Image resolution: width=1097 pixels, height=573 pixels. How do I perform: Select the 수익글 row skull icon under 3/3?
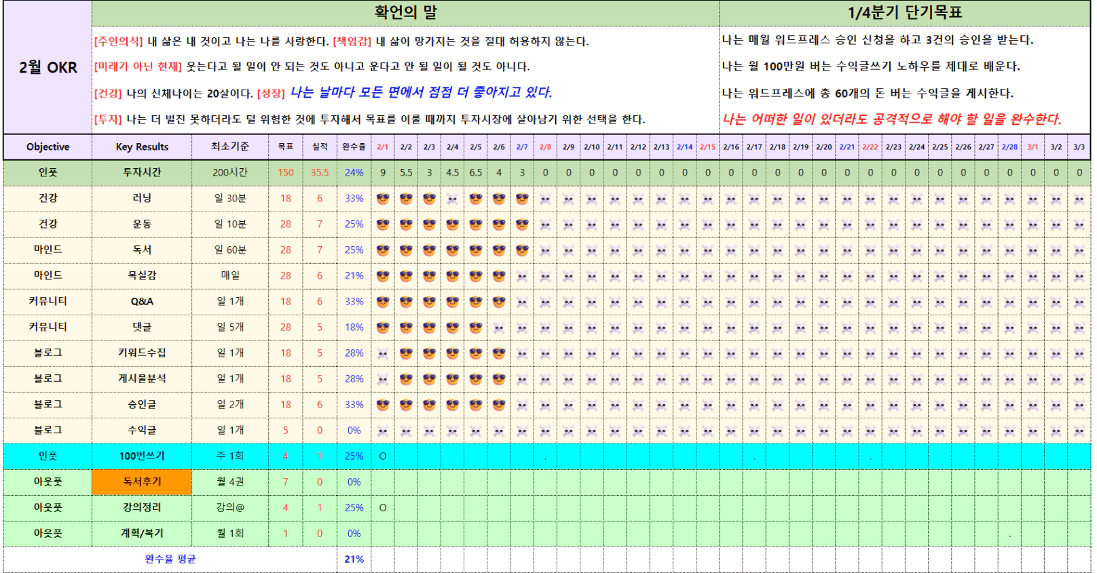[x=1079, y=431]
